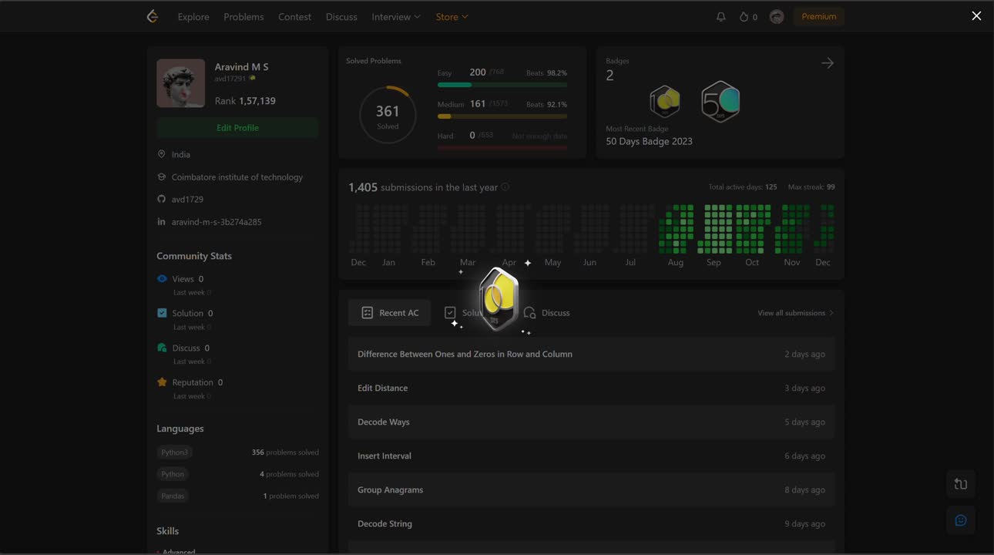Click the Python3 language tag

tap(175, 452)
